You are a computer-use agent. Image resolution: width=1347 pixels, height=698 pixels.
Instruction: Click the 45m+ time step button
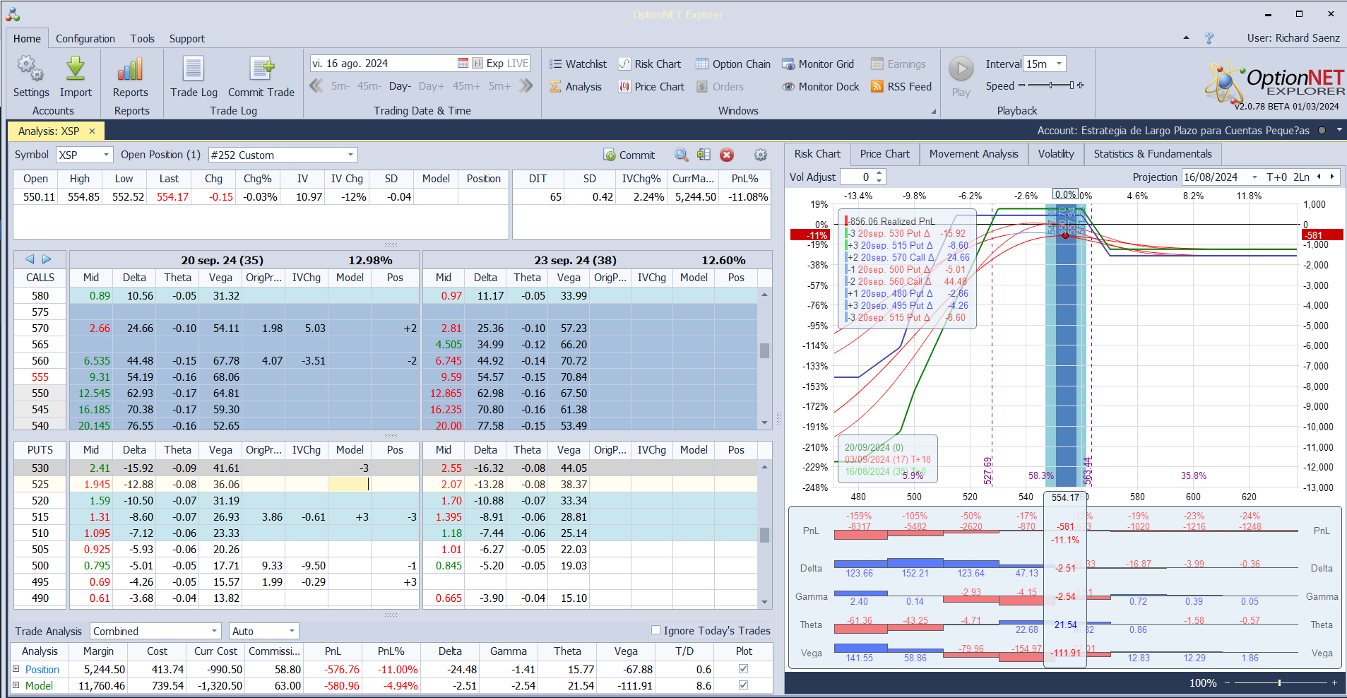(466, 86)
